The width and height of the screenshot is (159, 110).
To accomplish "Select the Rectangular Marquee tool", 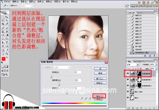I will (x=3, y=17).
